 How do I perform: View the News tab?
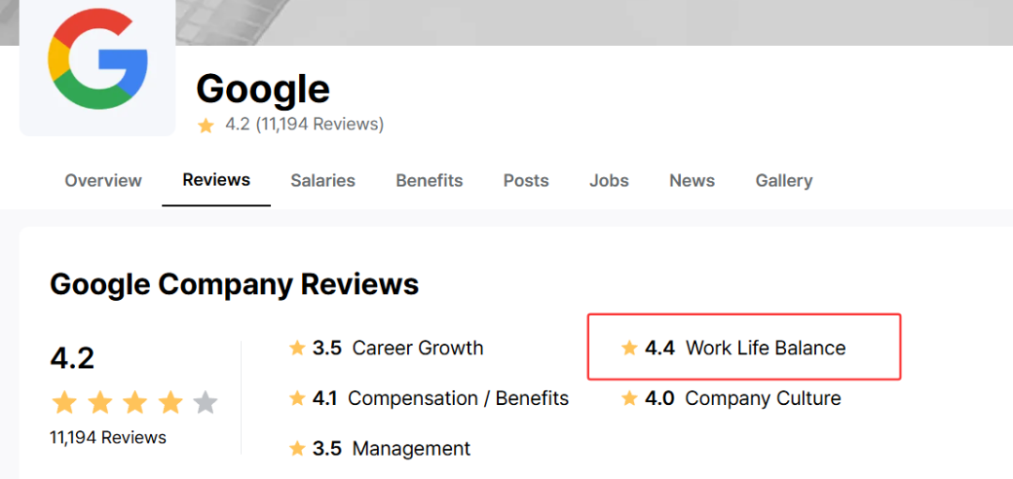coord(692,181)
